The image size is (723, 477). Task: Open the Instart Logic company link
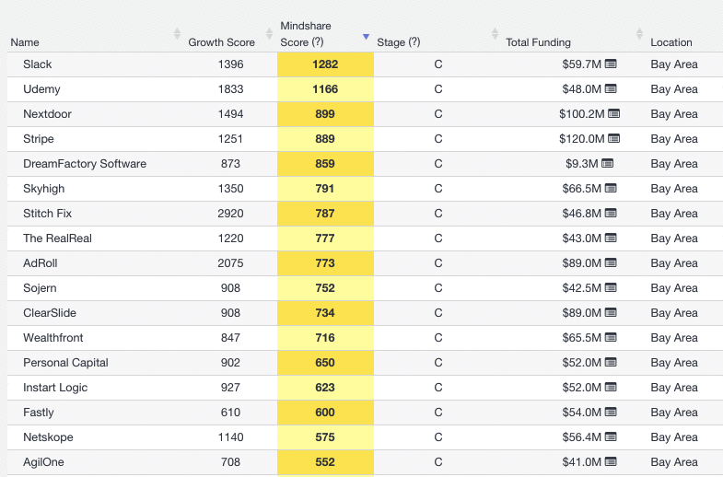coord(55,388)
